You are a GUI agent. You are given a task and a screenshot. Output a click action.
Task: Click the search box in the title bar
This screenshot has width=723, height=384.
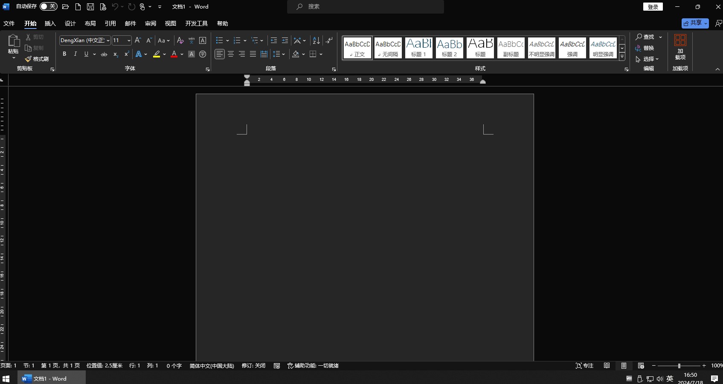tap(366, 7)
